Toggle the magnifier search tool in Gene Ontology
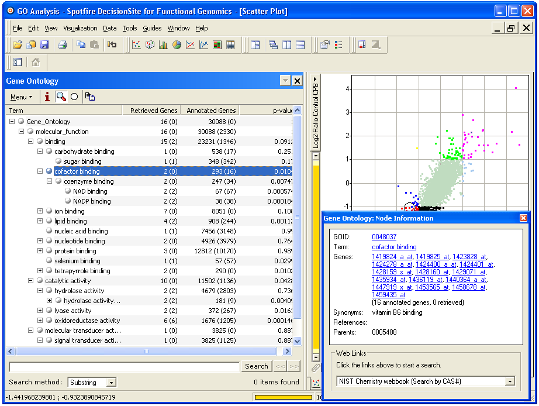Image resolution: width=539 pixels, height=406 pixels. pos(61,97)
